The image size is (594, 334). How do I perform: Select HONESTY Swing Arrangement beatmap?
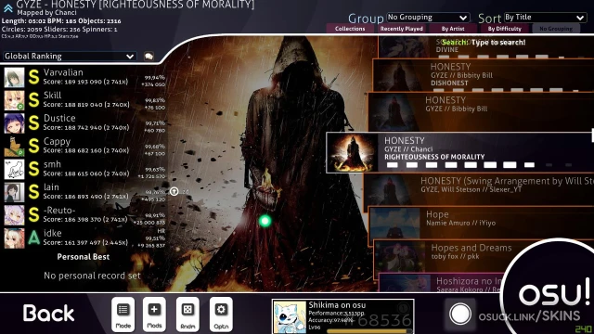(x=479, y=189)
